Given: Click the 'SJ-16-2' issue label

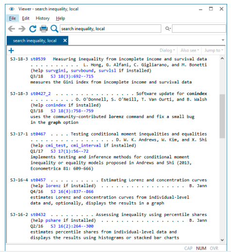Looking at the screenshot, I should tap(19, 214).
